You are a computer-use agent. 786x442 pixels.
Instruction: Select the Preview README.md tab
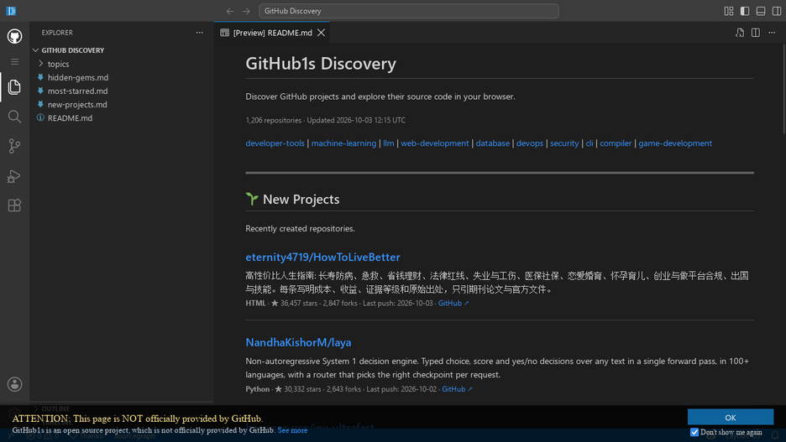point(272,33)
